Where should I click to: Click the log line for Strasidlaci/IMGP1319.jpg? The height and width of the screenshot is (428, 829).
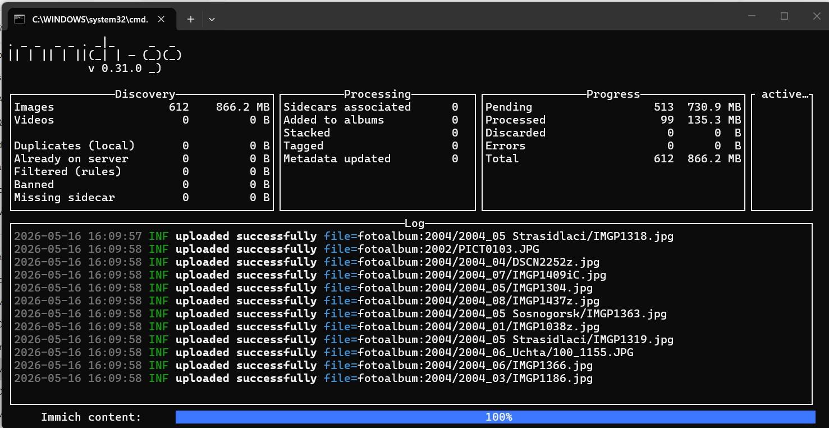pyautogui.click(x=343, y=339)
